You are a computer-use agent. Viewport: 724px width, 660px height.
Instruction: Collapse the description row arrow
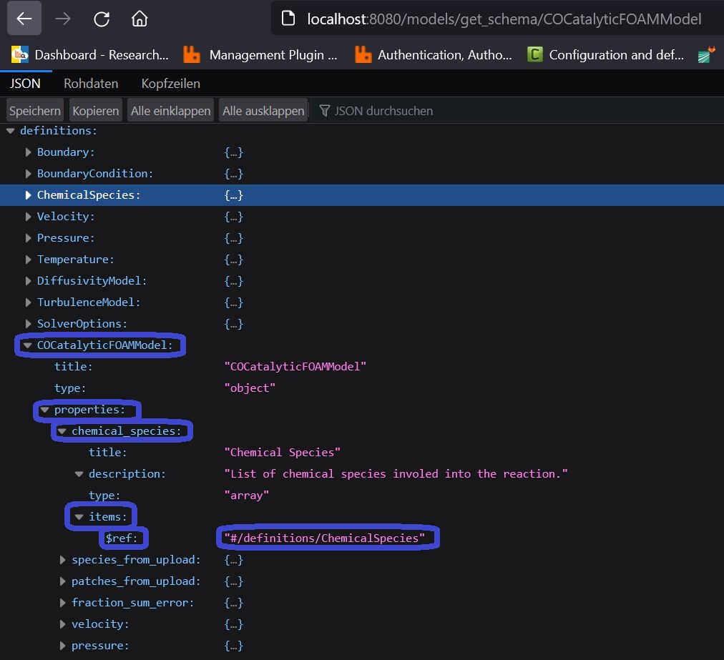79,474
